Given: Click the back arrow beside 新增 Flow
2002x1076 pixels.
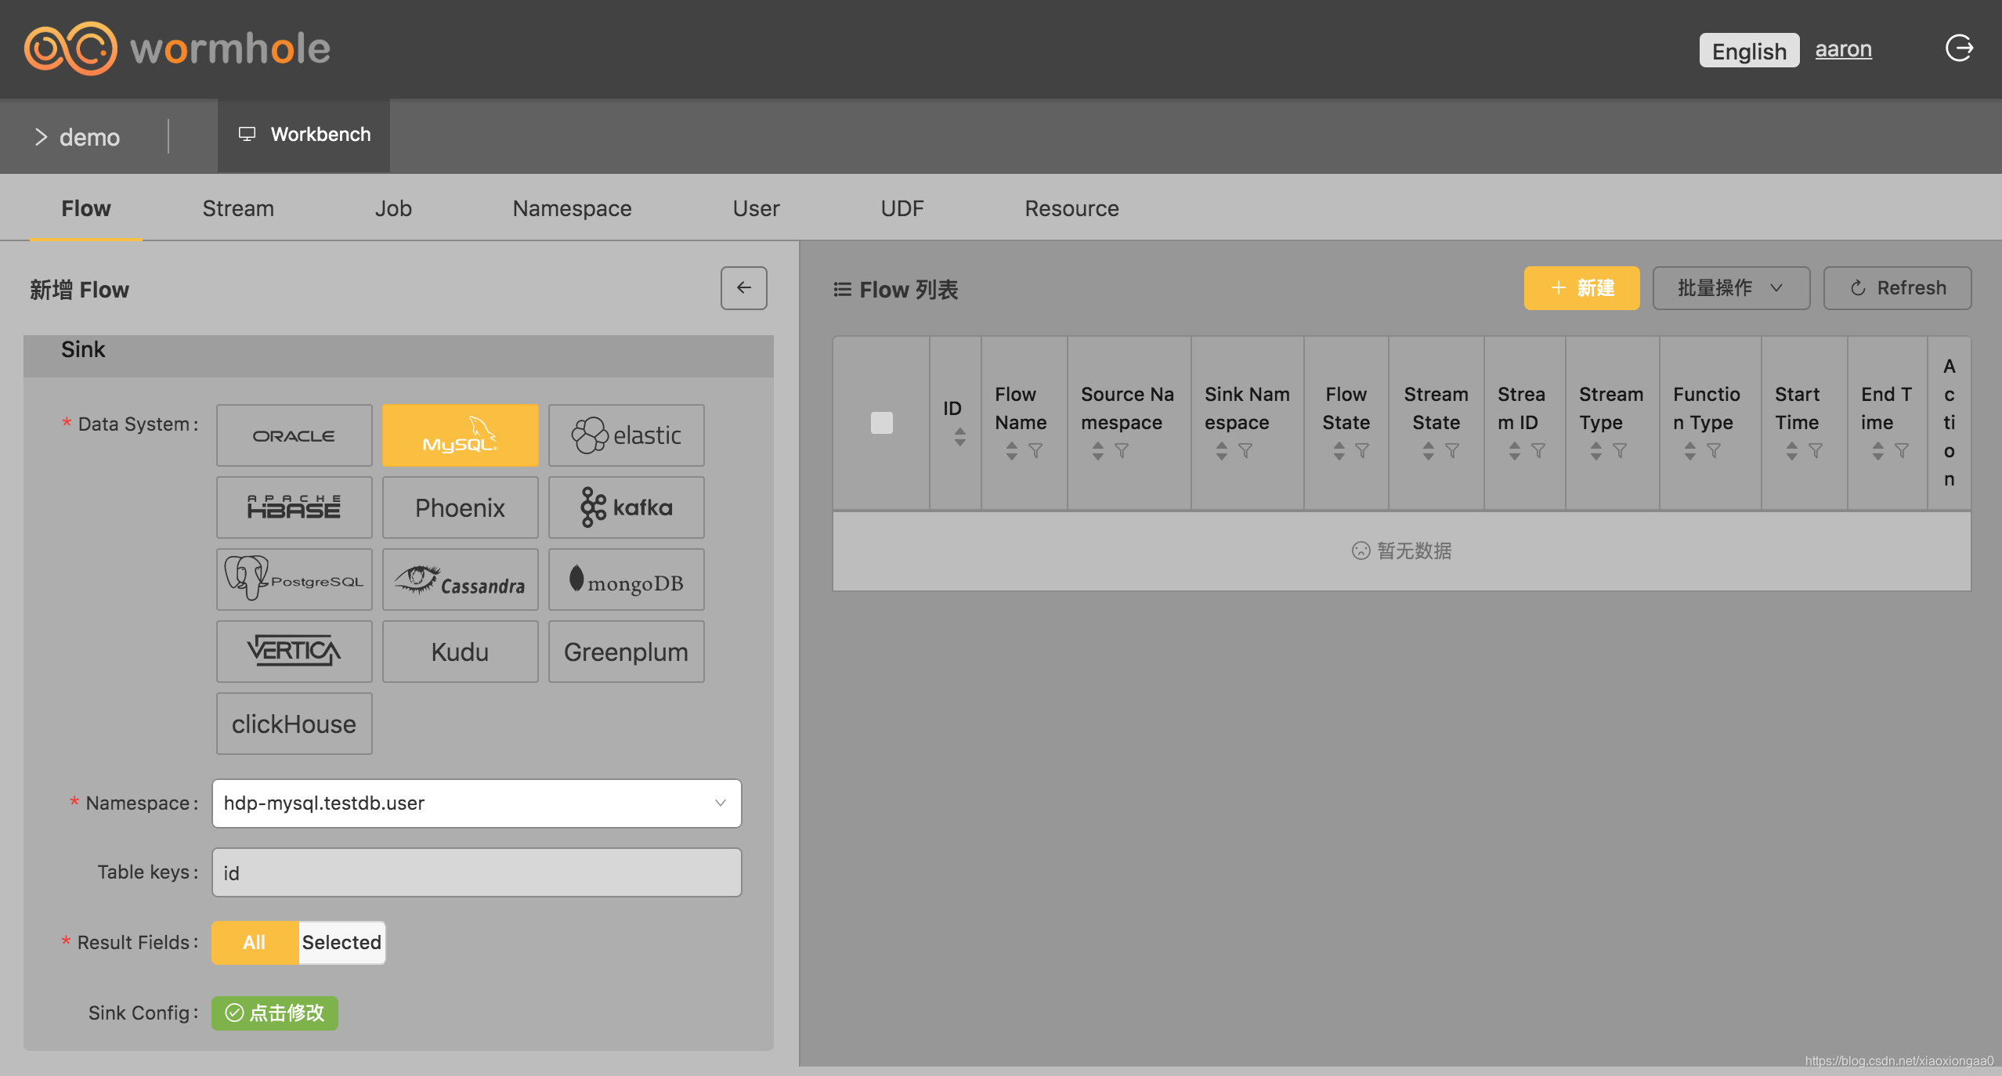Looking at the screenshot, I should pyautogui.click(x=743, y=288).
